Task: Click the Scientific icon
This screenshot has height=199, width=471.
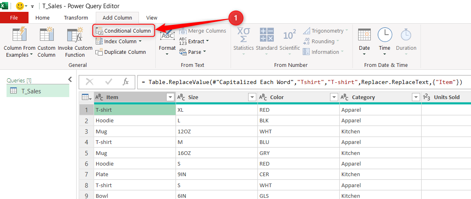Action: tap(290, 35)
